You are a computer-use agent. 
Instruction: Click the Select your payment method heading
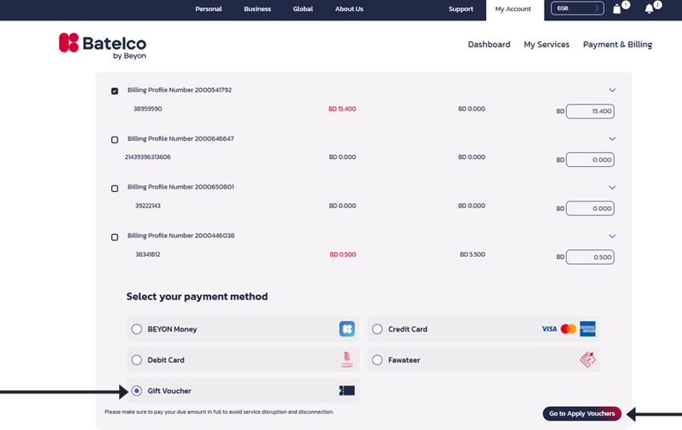[197, 297]
